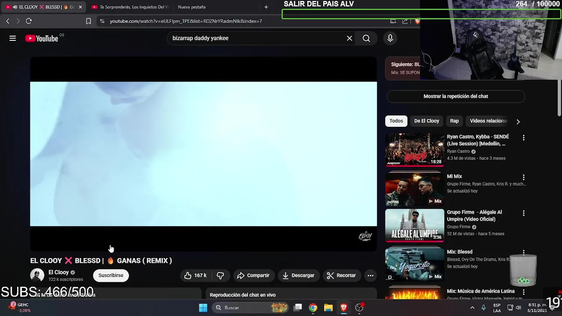Like the video with 167 k likes
The height and width of the screenshot is (316, 562).
(196, 276)
